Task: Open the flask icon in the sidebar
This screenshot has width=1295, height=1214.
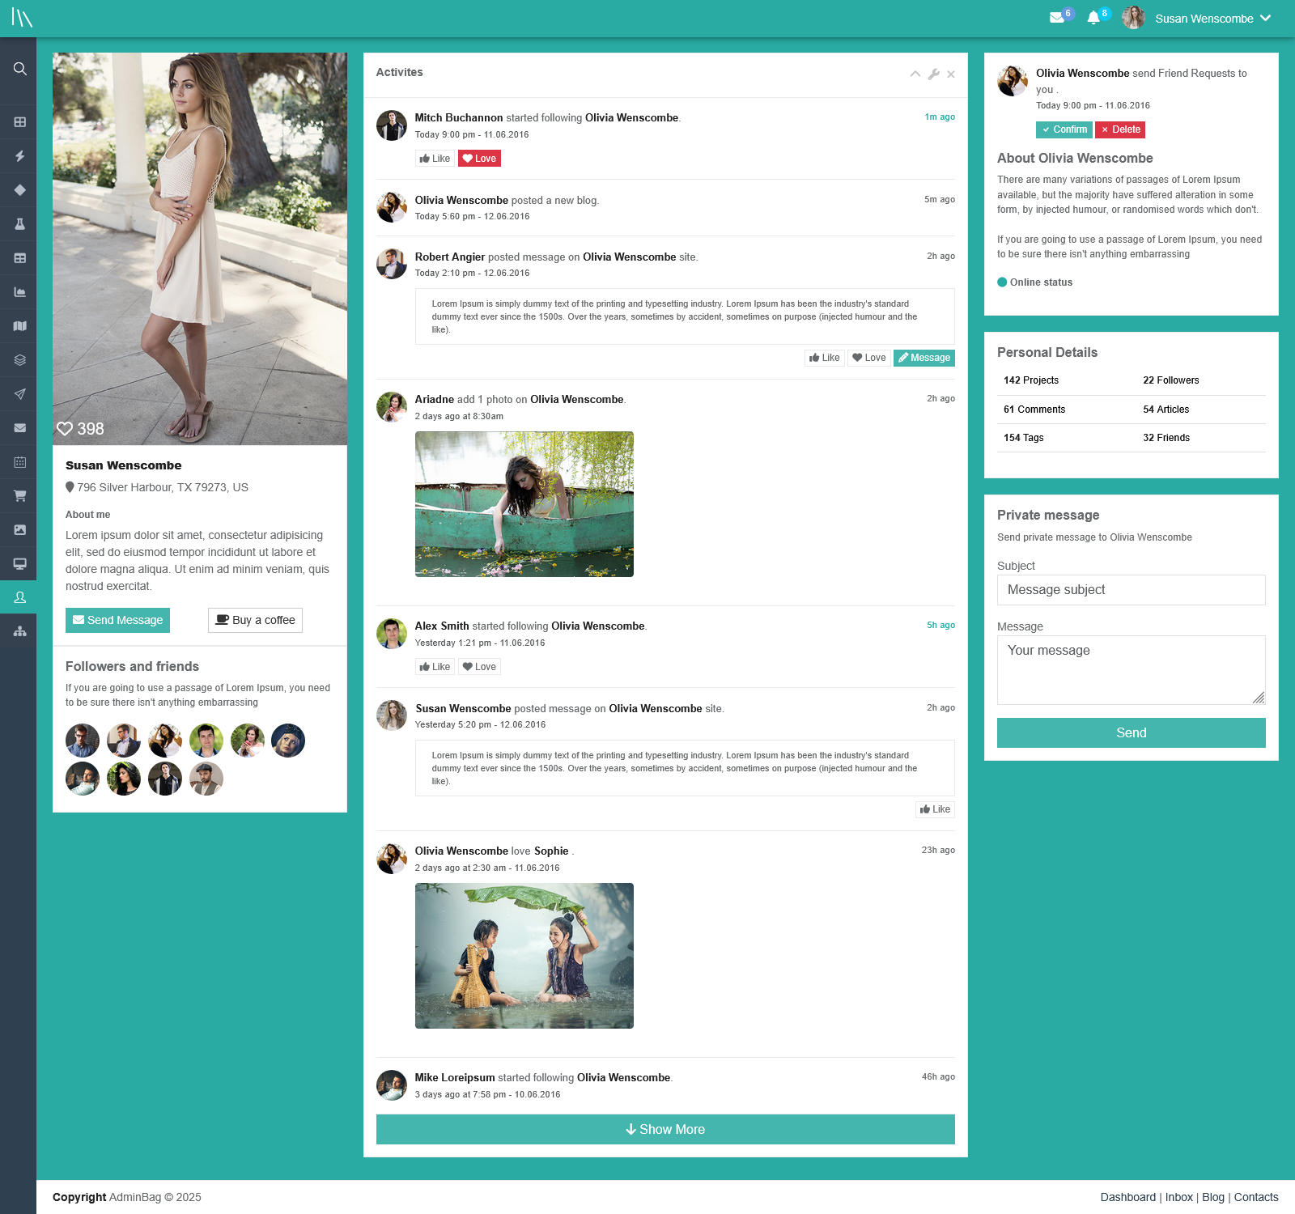Action: (20, 224)
